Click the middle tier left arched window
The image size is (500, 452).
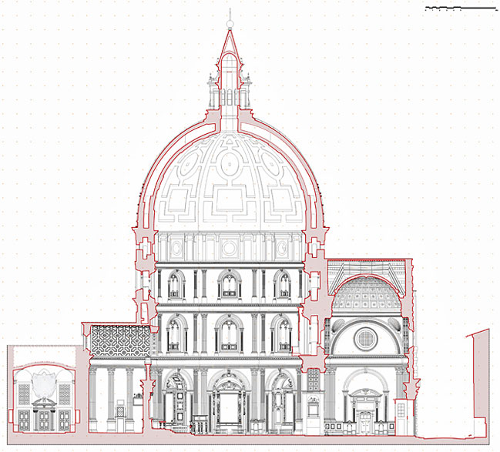(176, 335)
